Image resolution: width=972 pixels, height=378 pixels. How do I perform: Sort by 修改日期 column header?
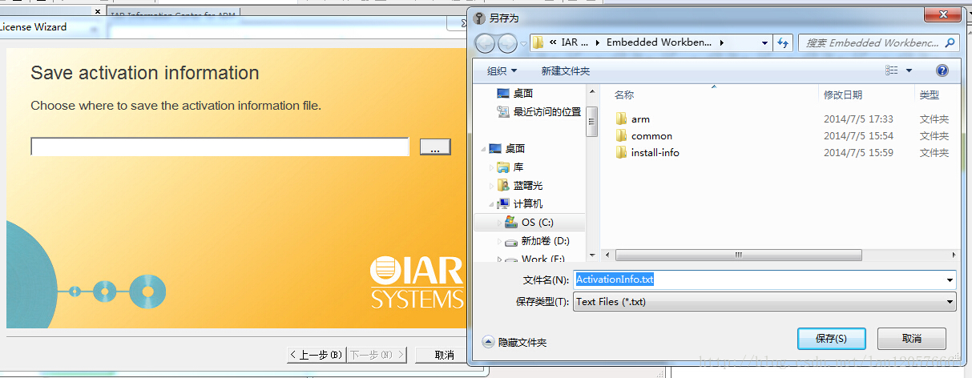843,94
